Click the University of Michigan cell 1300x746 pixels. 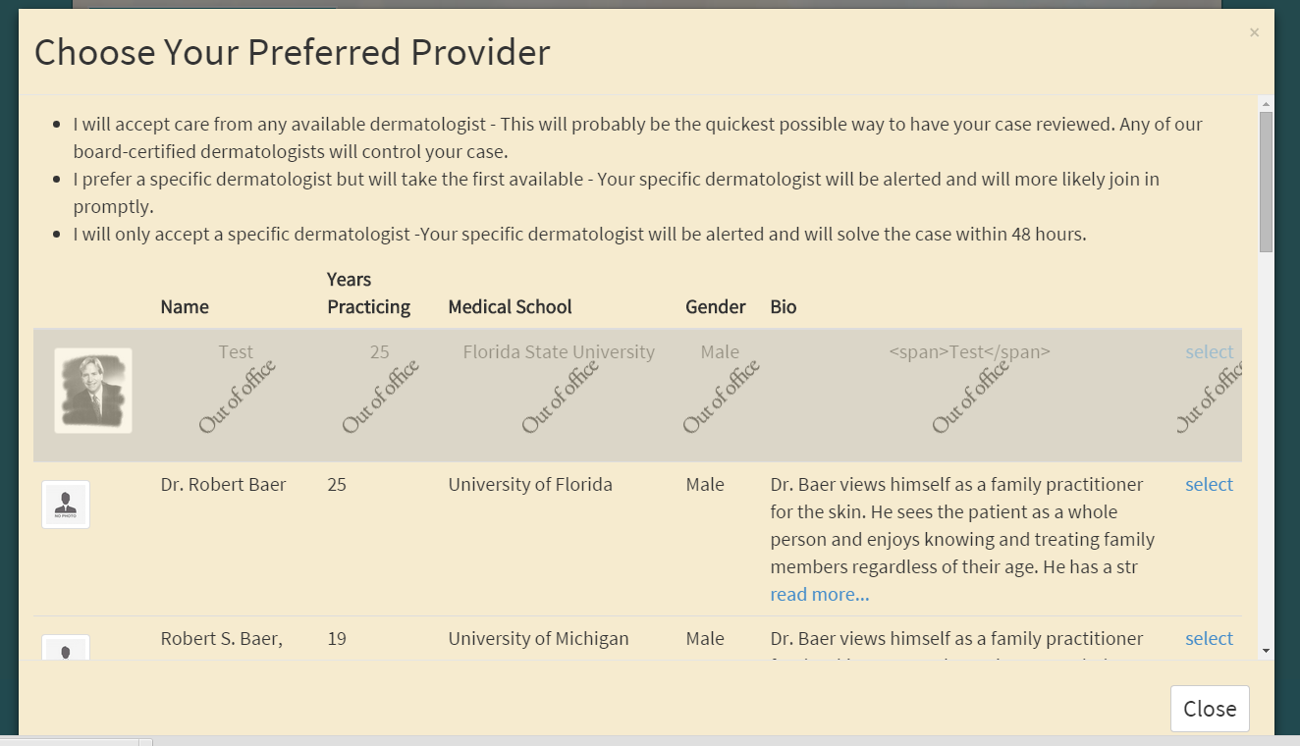coord(538,639)
